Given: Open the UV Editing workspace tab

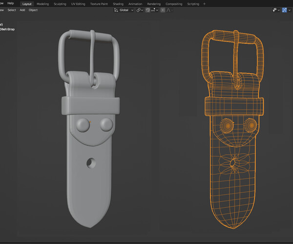Looking at the screenshot, I should tap(78, 4).
